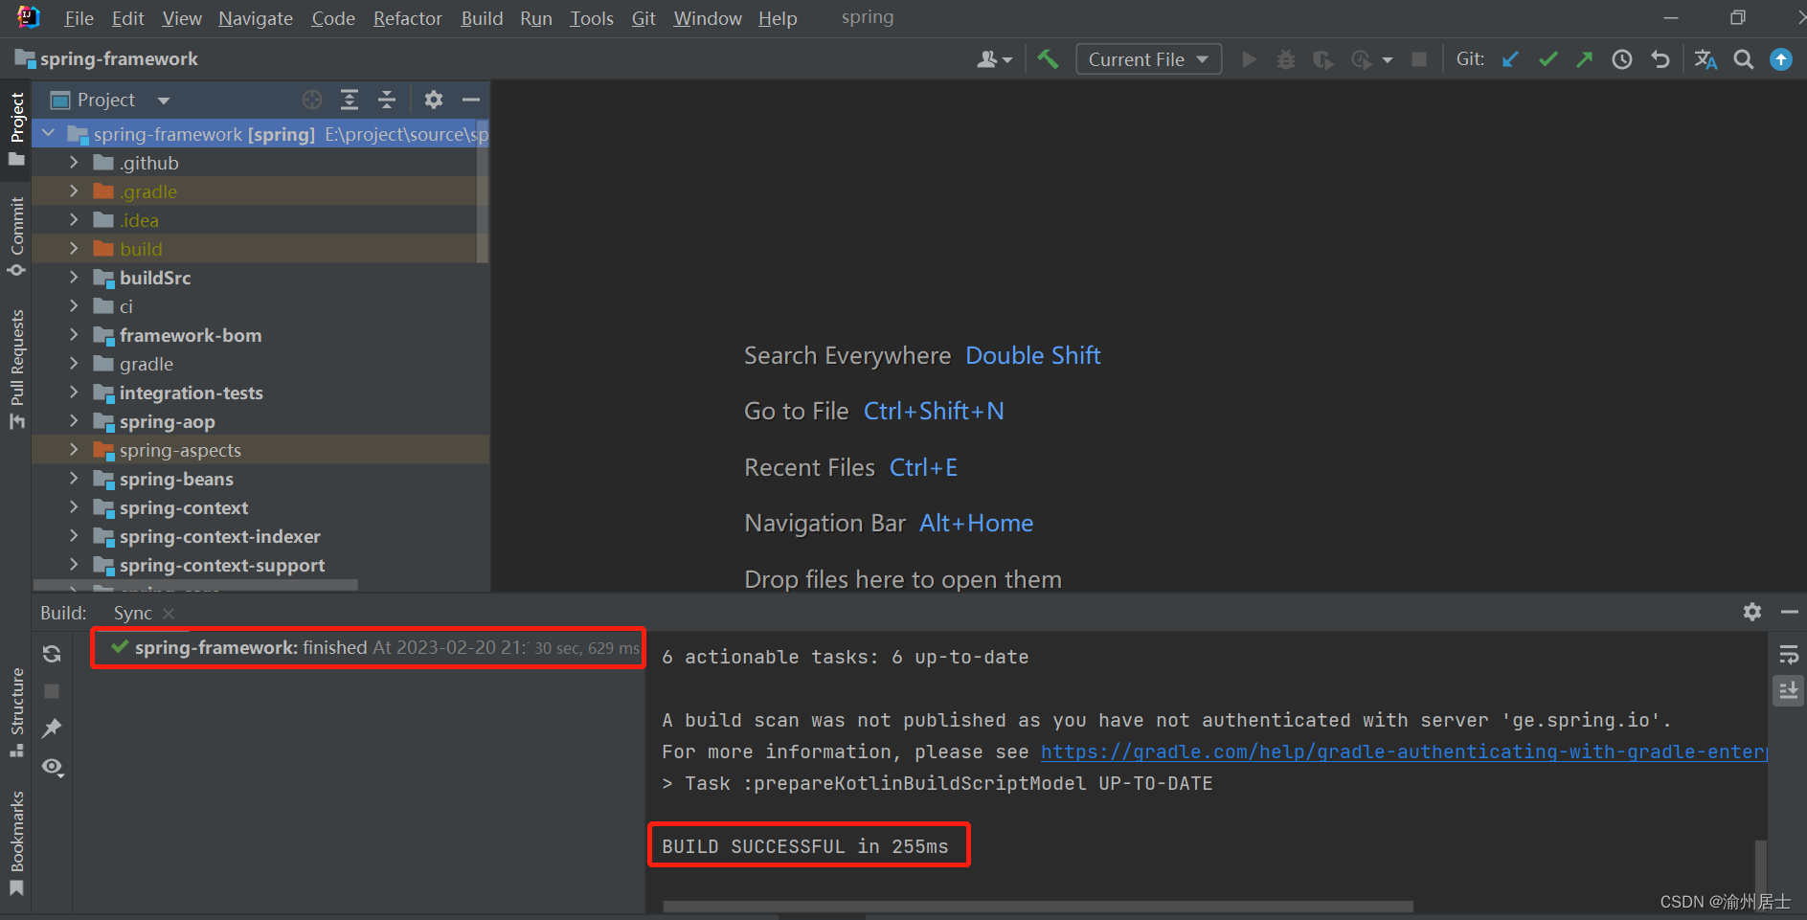Click Collapse All in Project panel
The width and height of the screenshot is (1807, 920).
point(387,100)
